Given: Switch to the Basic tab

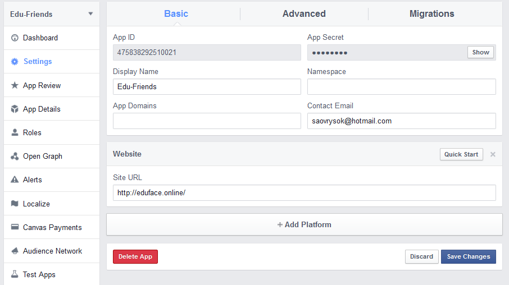Looking at the screenshot, I should [176, 13].
